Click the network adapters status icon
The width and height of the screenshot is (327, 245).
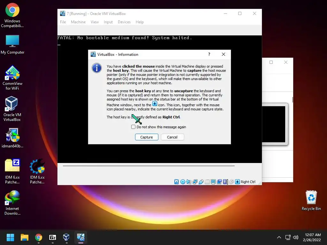[195, 182]
